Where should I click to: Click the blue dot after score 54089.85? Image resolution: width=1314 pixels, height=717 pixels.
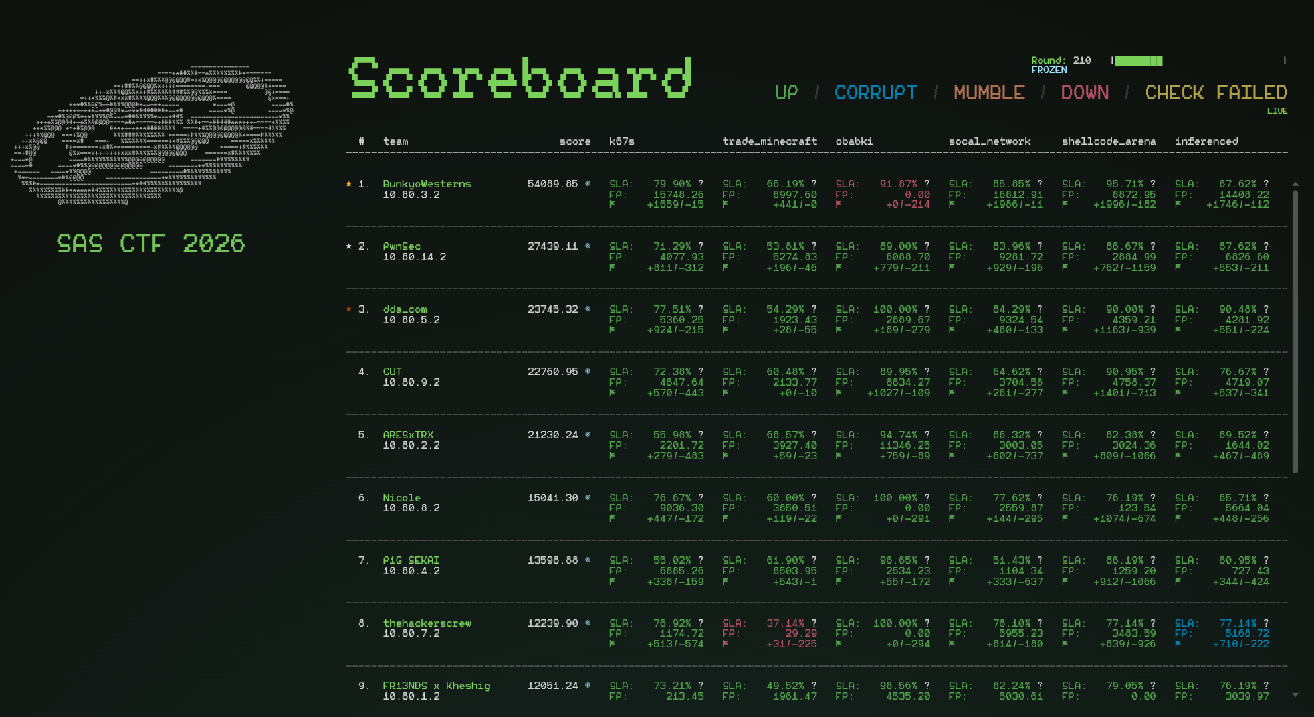tap(588, 184)
